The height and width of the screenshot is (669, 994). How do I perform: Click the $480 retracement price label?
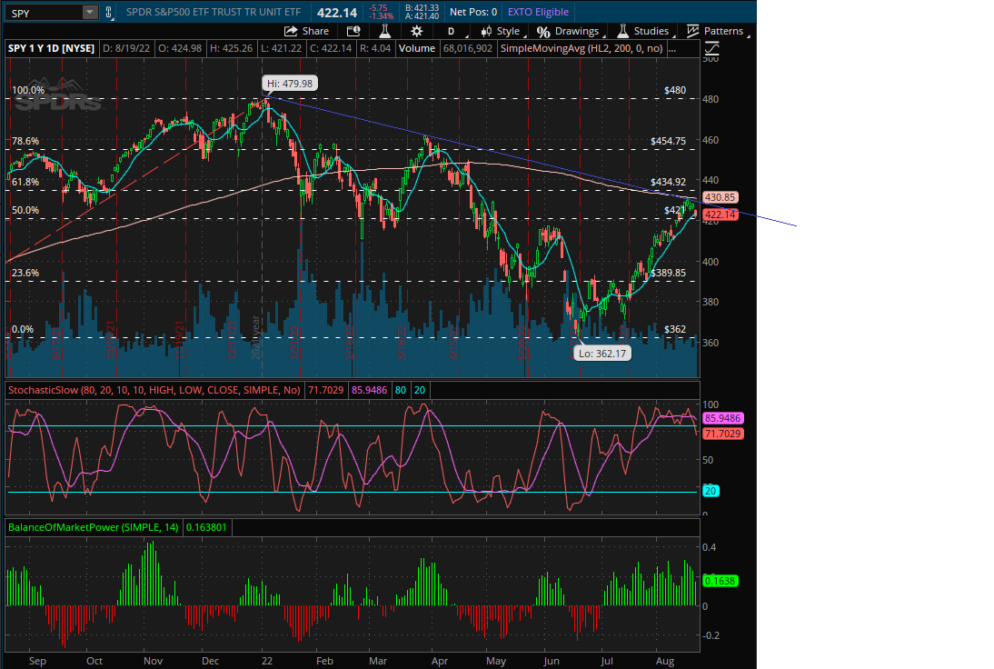click(x=675, y=90)
